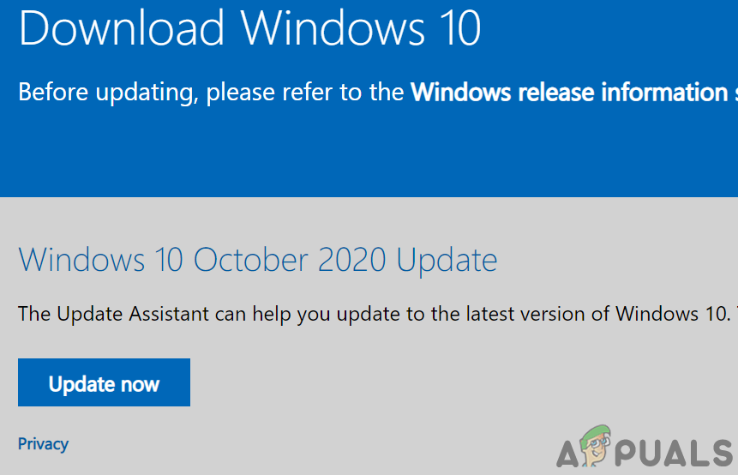Click "Windows 10" starting the section heading
This screenshot has height=475, width=738.
coord(102,259)
